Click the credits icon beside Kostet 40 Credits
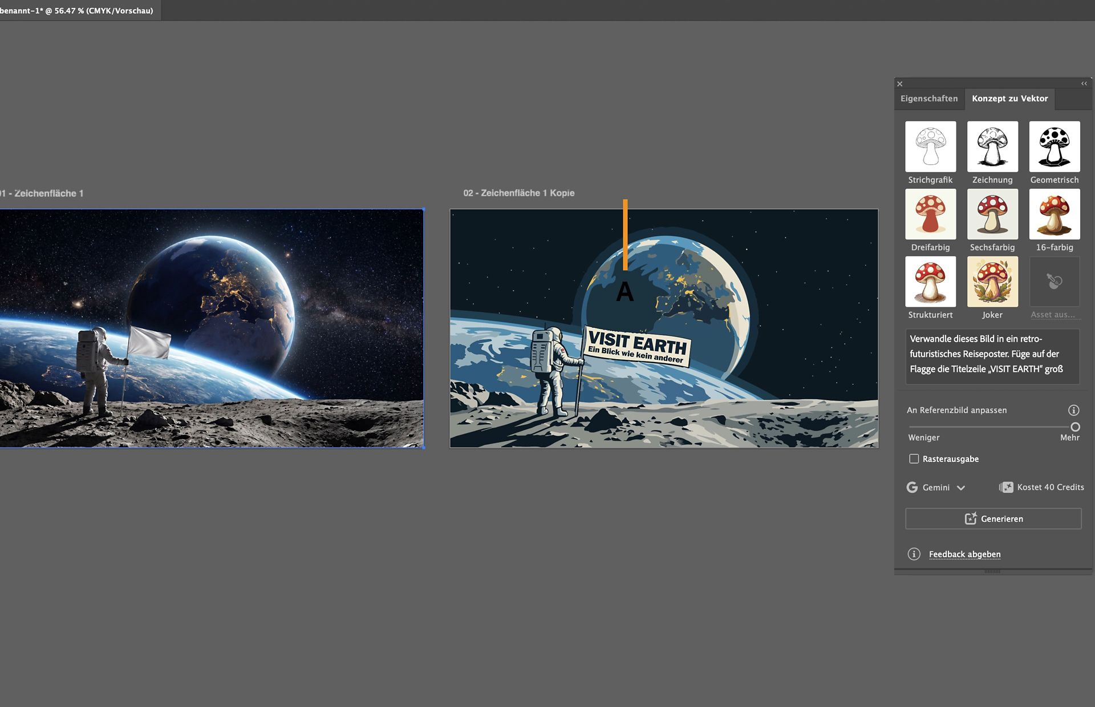The width and height of the screenshot is (1095, 707). [1006, 487]
